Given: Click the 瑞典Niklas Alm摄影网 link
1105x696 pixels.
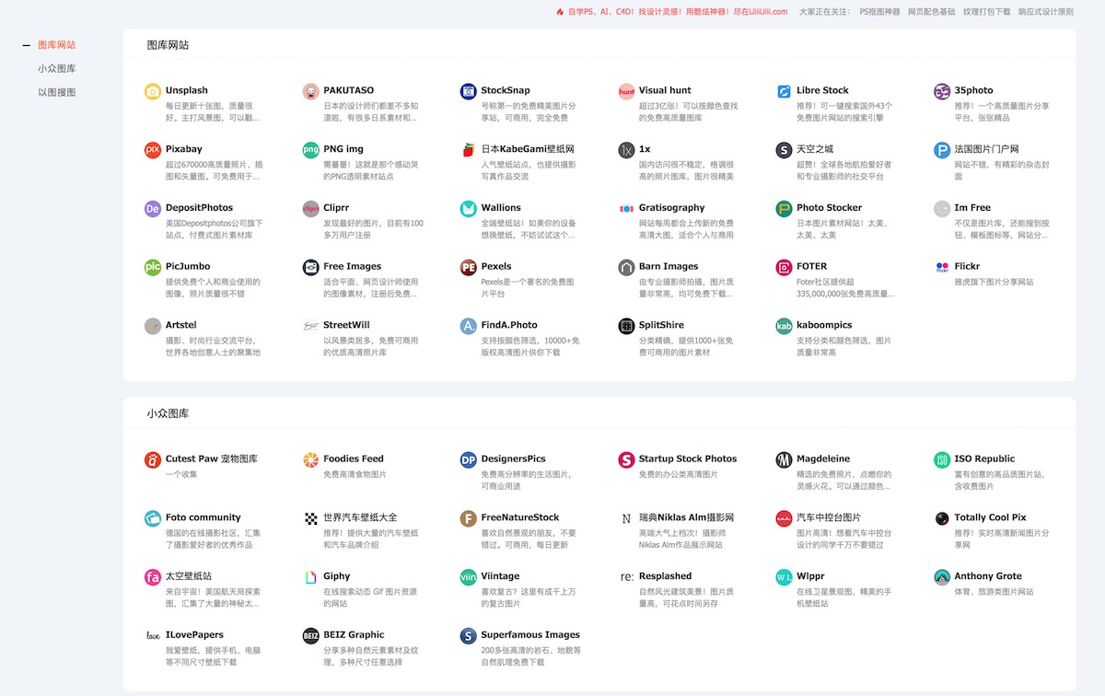Looking at the screenshot, I should (686, 517).
